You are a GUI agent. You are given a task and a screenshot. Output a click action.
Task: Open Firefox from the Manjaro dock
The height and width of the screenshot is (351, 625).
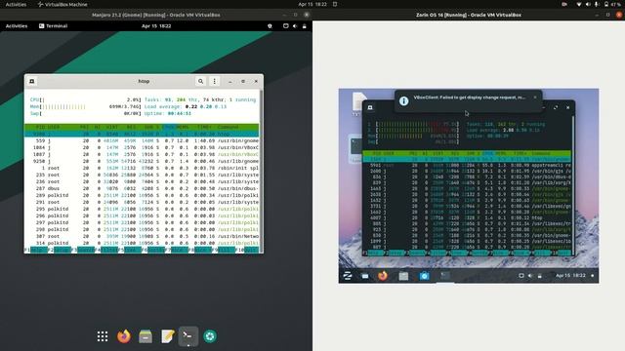point(124,336)
